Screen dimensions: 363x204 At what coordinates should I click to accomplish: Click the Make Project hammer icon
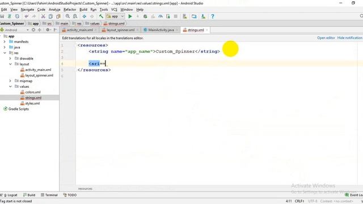101,16
